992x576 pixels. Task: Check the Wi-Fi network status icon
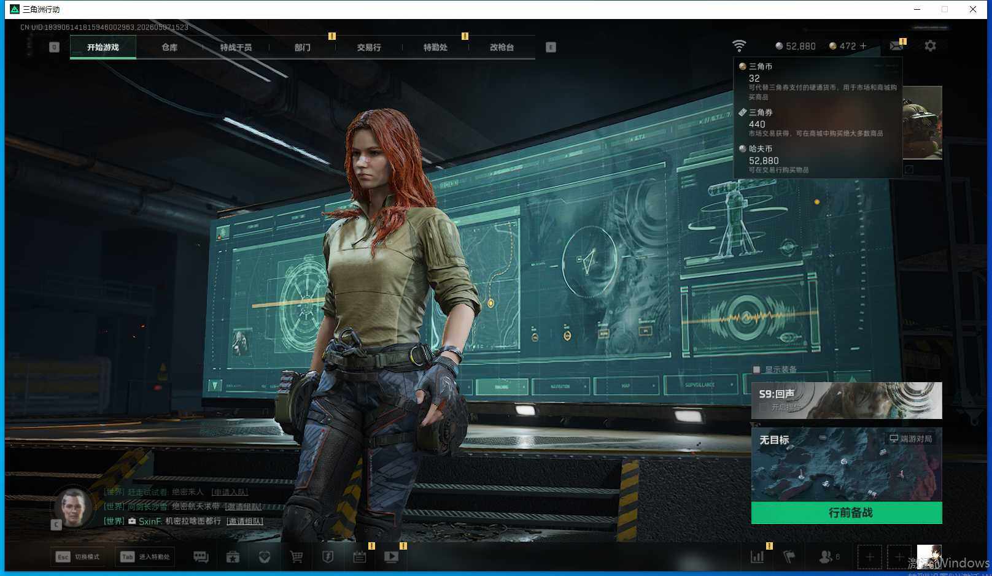pos(739,46)
